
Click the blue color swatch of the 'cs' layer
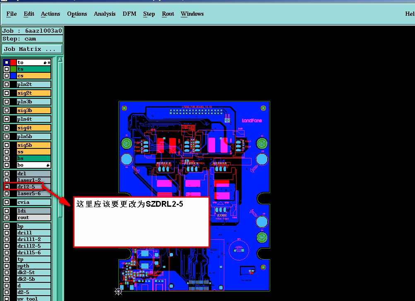point(13,76)
